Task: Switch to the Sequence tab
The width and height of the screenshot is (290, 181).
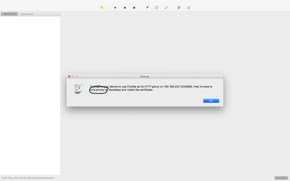Action: tap(27, 14)
